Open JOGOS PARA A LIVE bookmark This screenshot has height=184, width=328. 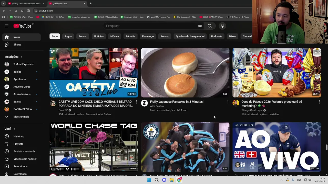pos(106,17)
